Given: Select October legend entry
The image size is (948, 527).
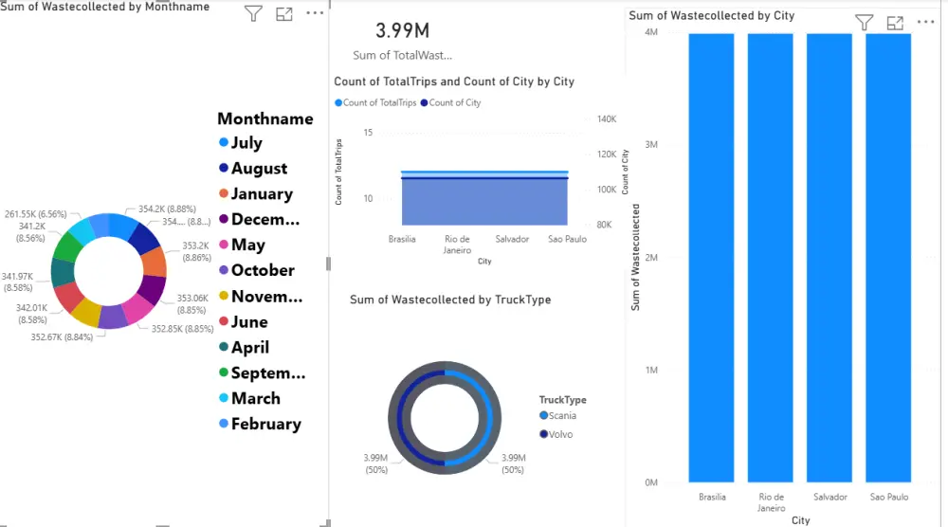Looking at the screenshot, I should click(257, 270).
